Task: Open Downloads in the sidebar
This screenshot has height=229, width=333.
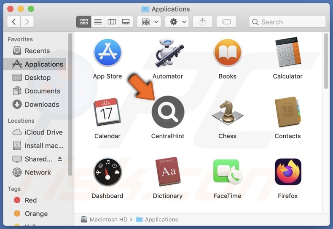Action: [x=35, y=104]
